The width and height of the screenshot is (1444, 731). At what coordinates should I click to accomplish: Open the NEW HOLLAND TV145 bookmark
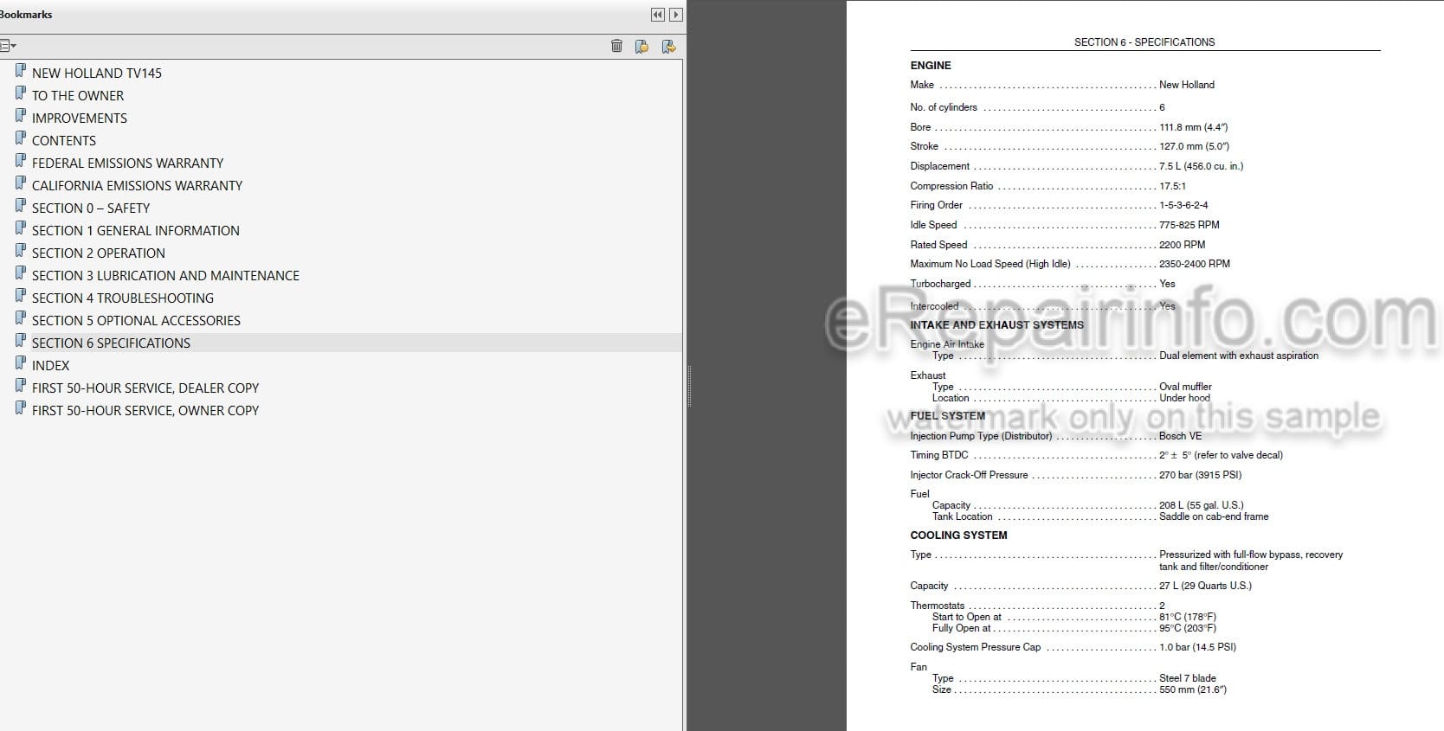tap(97, 74)
